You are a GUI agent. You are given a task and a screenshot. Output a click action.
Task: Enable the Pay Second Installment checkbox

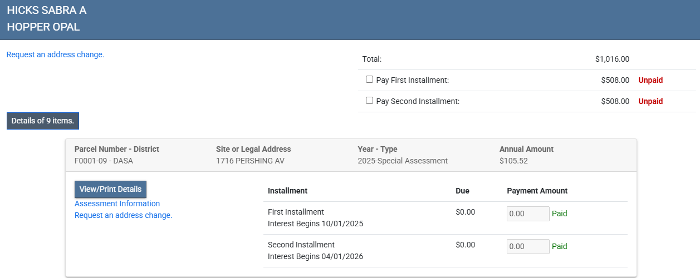click(x=369, y=101)
